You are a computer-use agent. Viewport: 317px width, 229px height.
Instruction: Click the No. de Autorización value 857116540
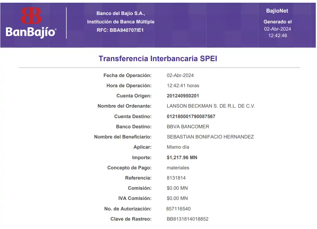(x=178, y=209)
